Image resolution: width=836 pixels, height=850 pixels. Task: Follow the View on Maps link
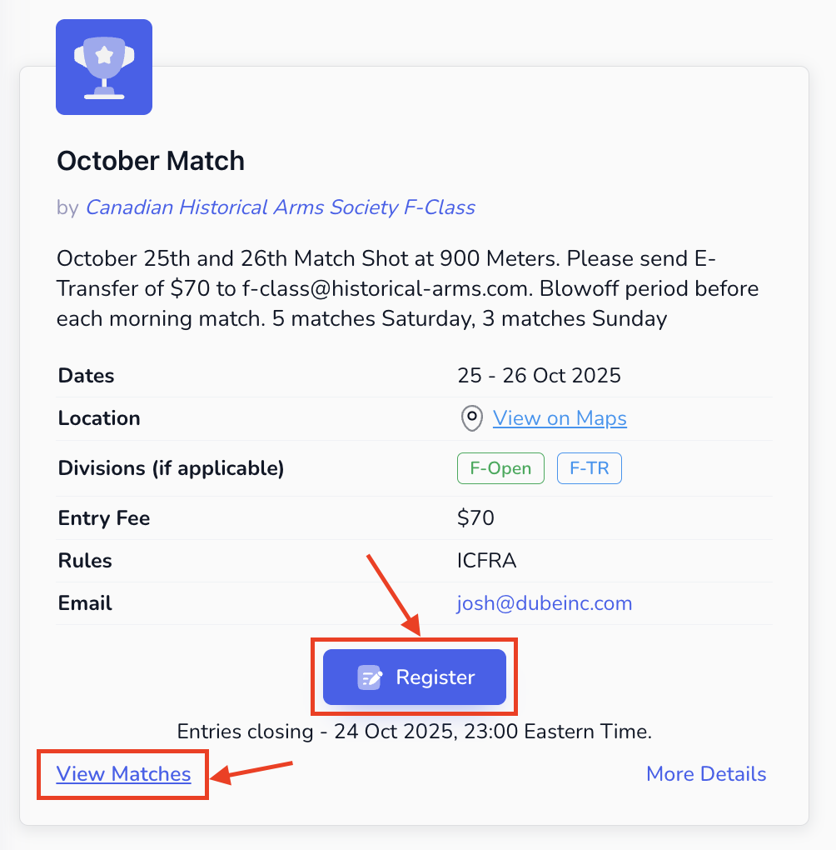click(560, 418)
